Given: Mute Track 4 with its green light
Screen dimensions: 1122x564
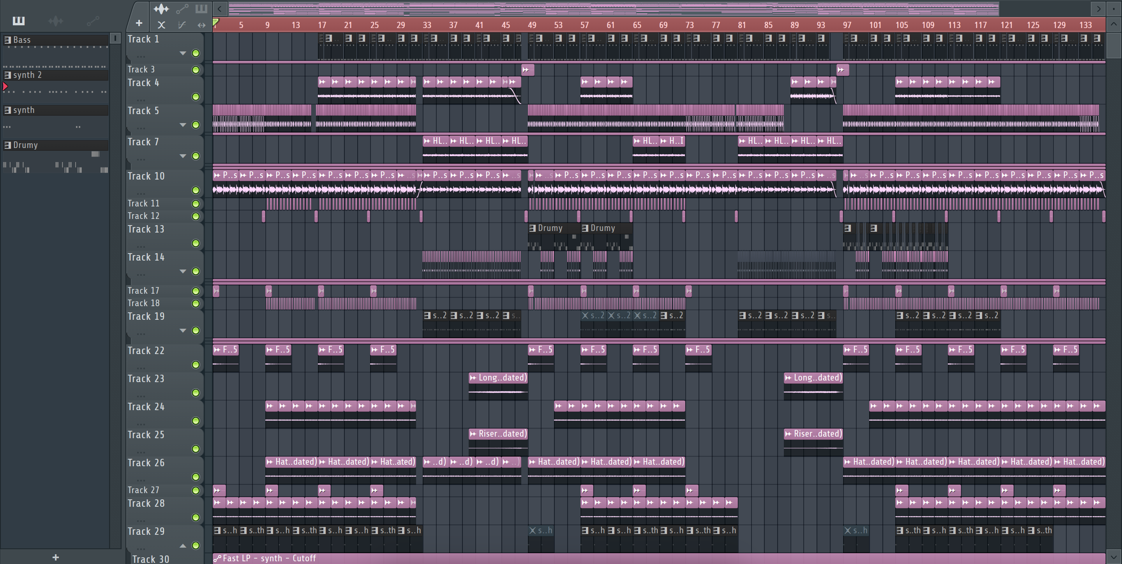Looking at the screenshot, I should (196, 97).
